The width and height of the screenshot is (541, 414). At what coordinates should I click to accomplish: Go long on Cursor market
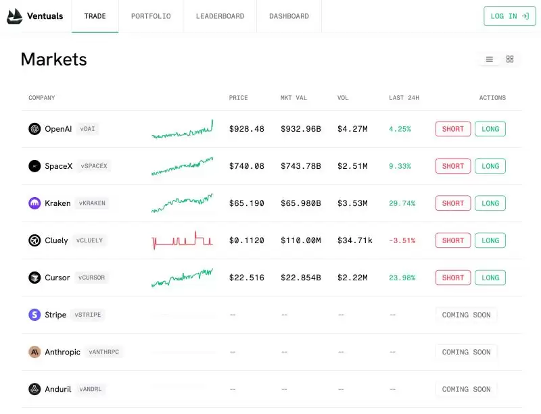490,278
